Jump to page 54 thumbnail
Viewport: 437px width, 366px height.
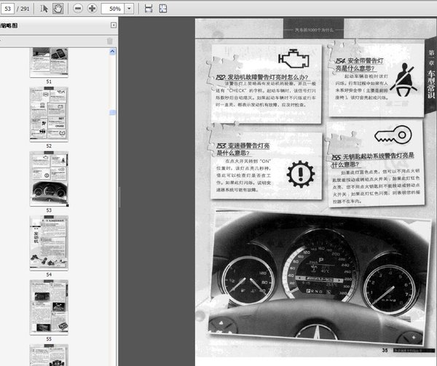[49, 241]
